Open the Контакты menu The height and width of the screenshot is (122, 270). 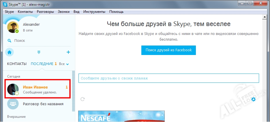tap(25, 12)
